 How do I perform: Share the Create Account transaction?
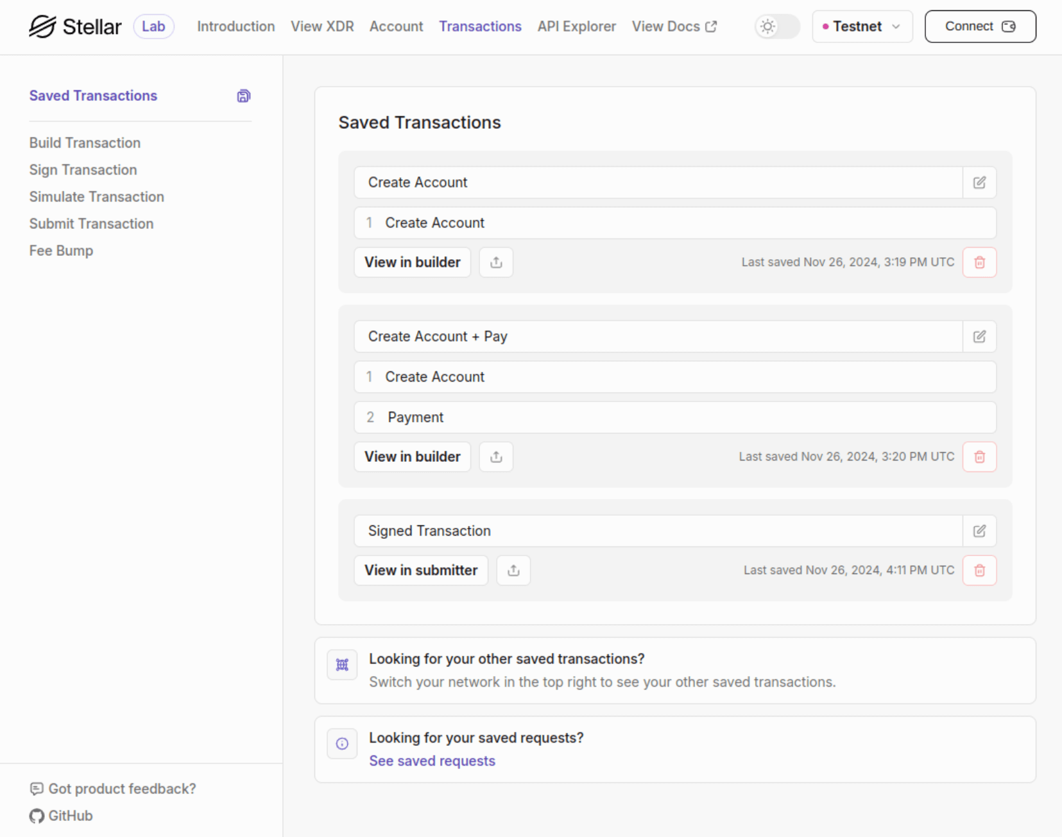[x=496, y=262]
